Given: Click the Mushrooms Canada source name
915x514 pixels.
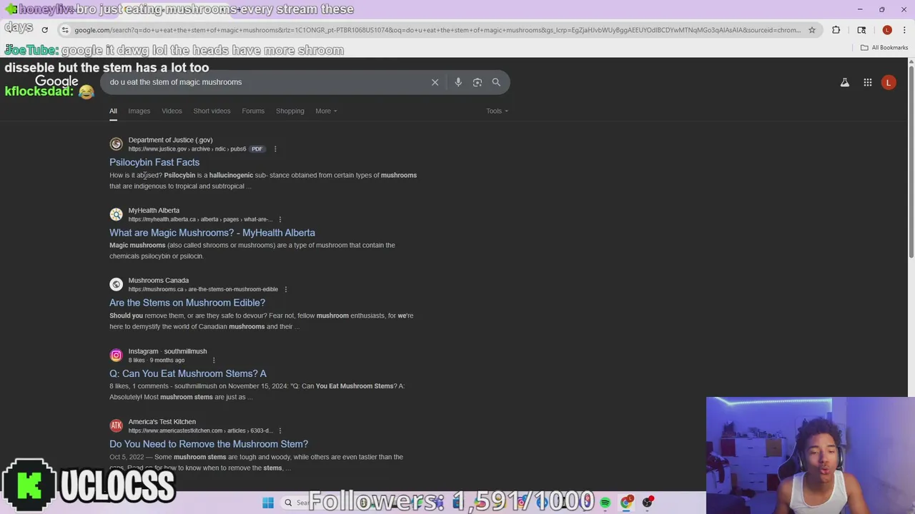Looking at the screenshot, I should point(159,281).
